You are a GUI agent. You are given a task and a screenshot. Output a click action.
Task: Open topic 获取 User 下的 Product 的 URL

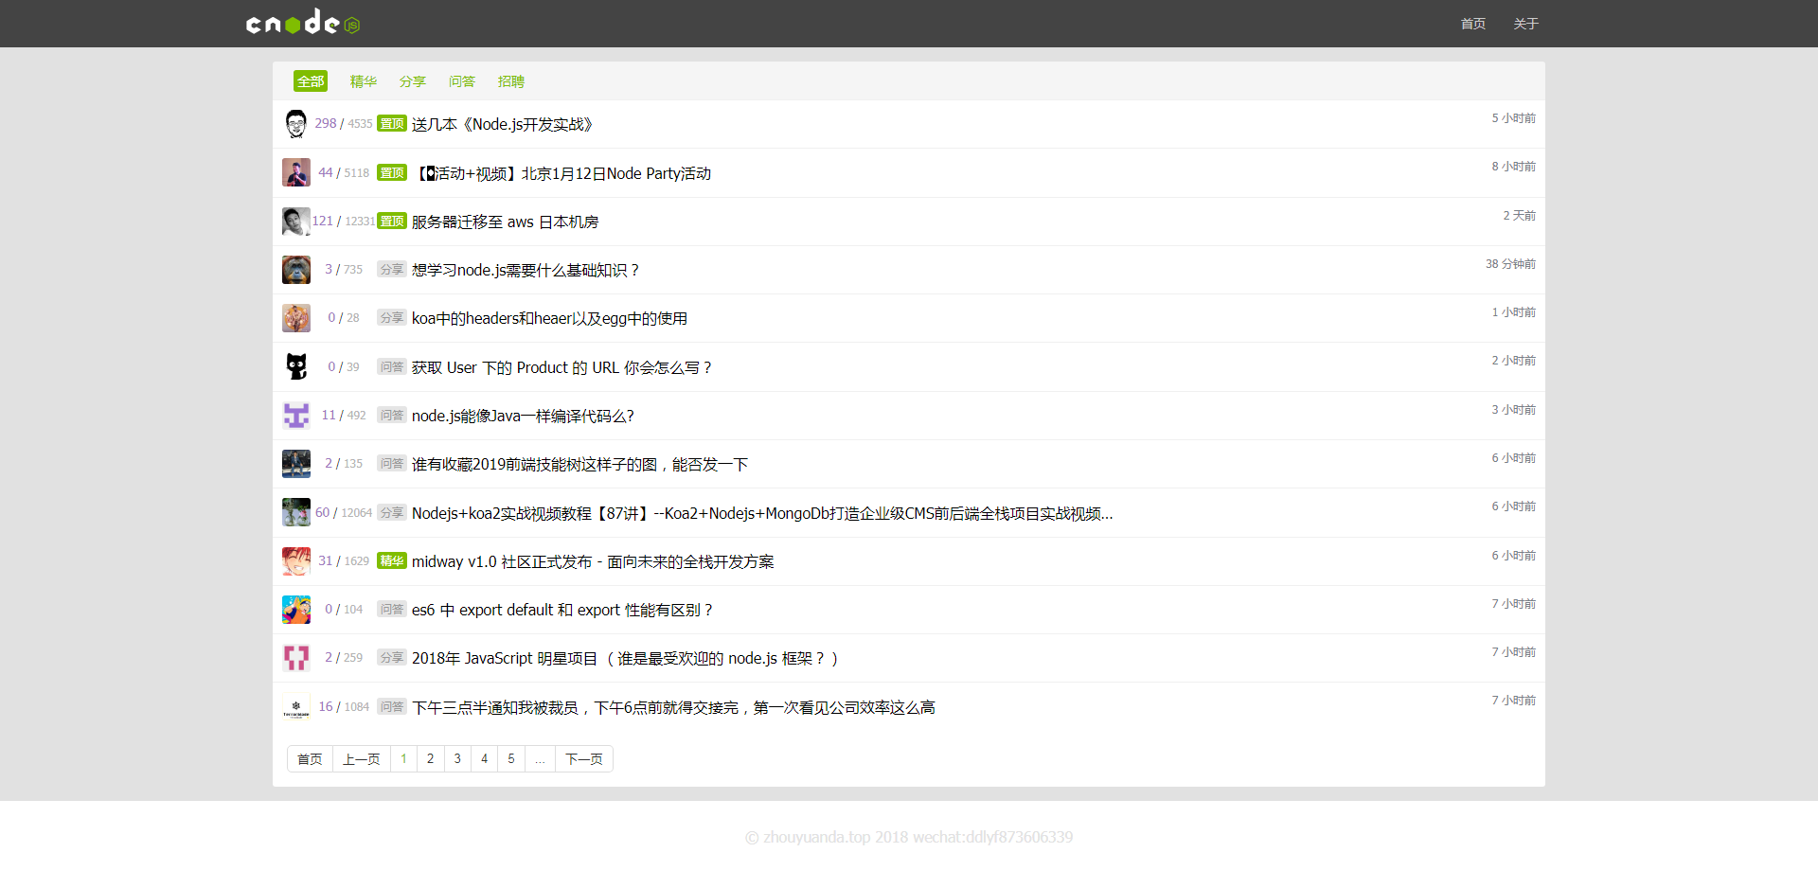pos(562,367)
